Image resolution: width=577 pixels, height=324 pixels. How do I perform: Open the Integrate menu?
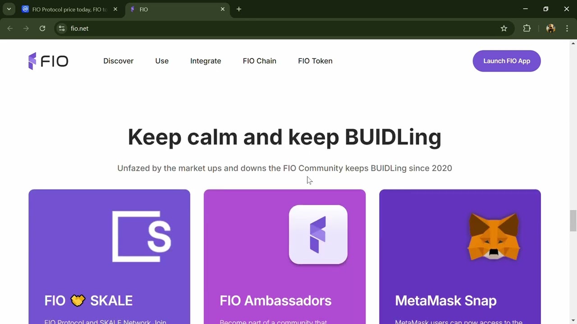tap(206, 61)
